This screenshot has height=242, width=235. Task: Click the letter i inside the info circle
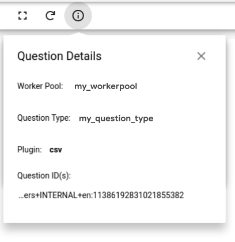78,16
